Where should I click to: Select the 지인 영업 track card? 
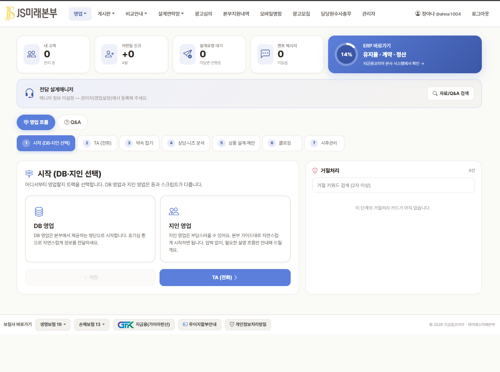pos(225,229)
